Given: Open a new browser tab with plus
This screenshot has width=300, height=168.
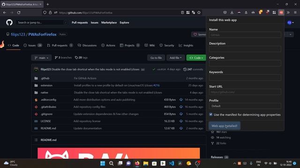Looking at the screenshot, I should [x=48, y=4].
